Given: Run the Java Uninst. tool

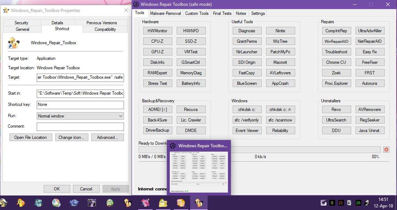Looking at the screenshot, I should (370, 131).
